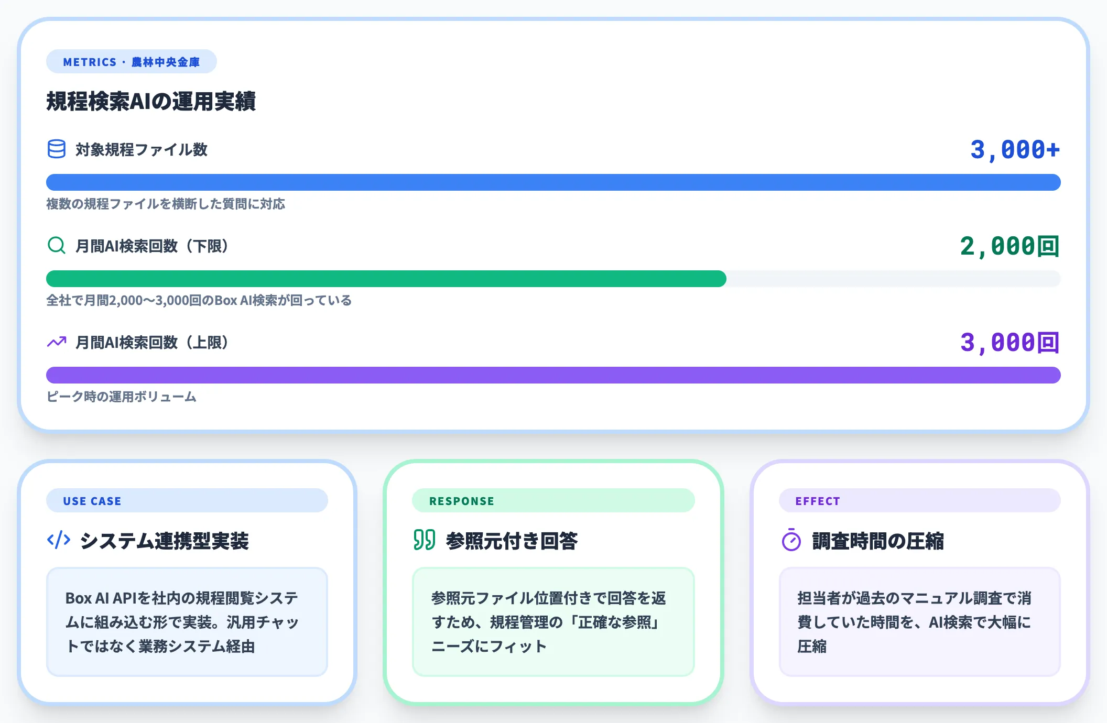Click the 3,000+ value

(1015, 150)
